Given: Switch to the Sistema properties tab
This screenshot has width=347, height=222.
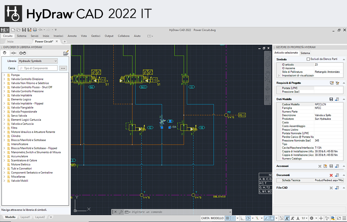Looking at the screenshot, I should click(x=305, y=53).
